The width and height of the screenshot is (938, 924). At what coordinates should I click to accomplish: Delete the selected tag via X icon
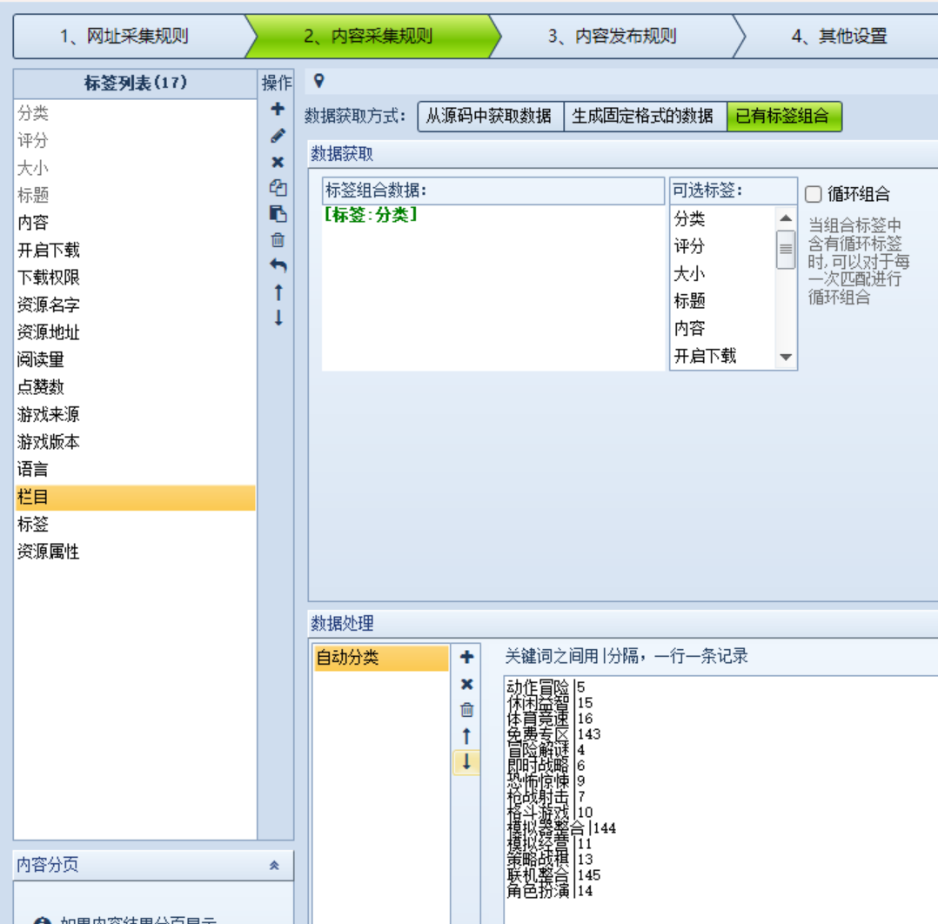278,162
